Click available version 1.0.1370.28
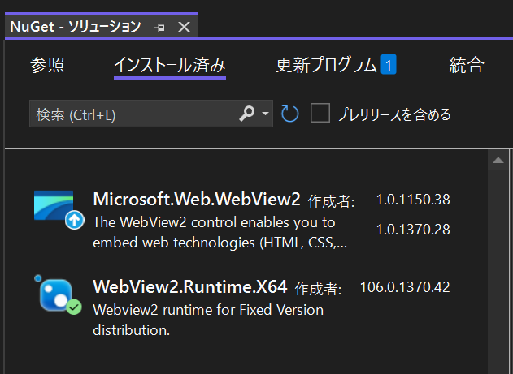The image size is (513, 374). pyautogui.click(x=413, y=230)
